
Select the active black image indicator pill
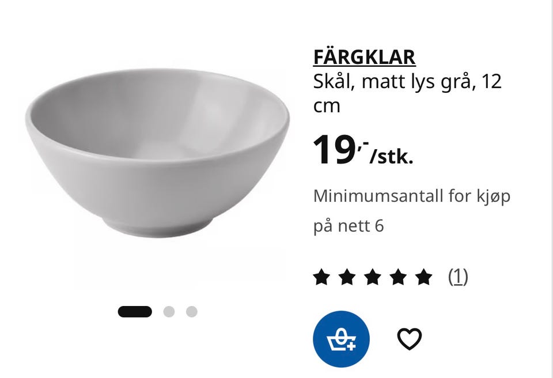pyautogui.click(x=135, y=312)
